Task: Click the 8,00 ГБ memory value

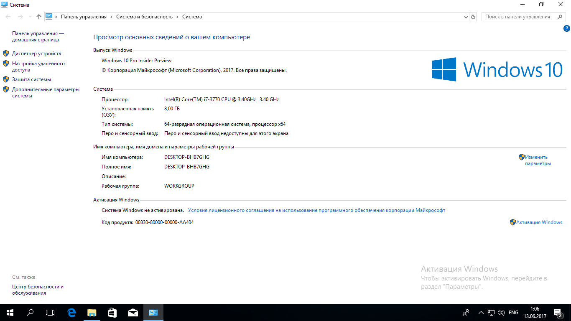Action: pos(172,109)
